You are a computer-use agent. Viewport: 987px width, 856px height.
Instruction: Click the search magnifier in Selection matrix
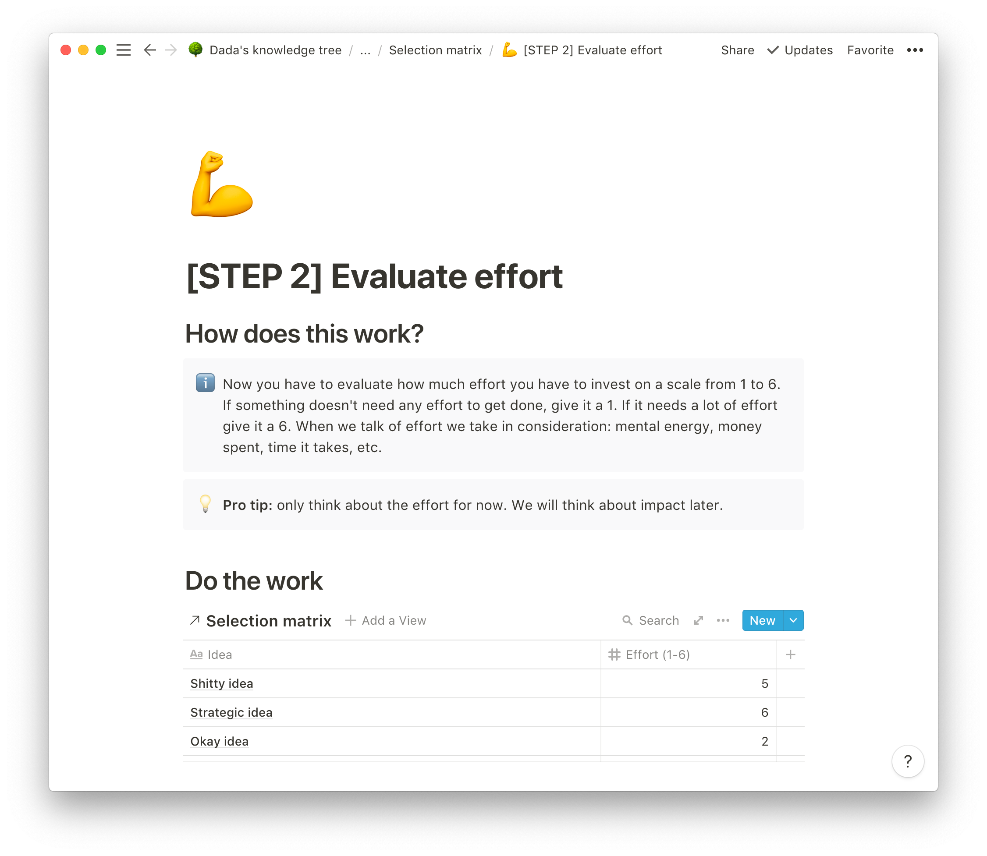[627, 620]
